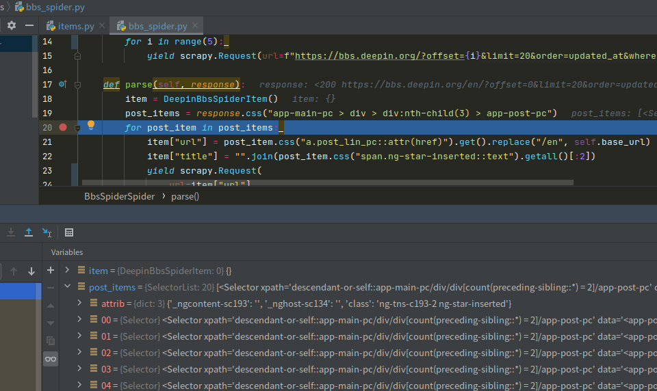Click the editor horizontal scrollbar
657x391 pixels.
[327, 183]
